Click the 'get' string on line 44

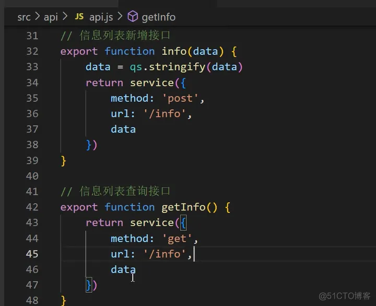point(177,239)
